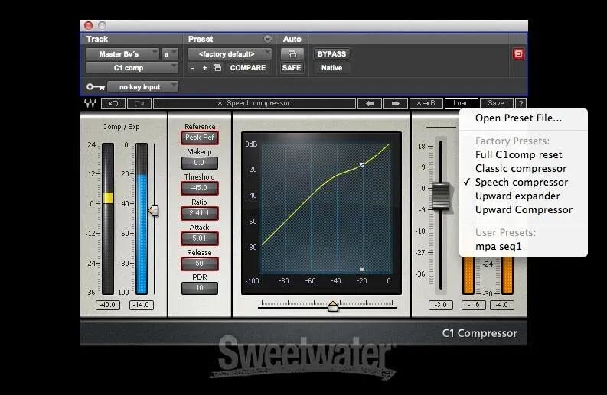Select Upward Compressor preset
The width and height of the screenshot is (607, 395).
pyautogui.click(x=524, y=210)
